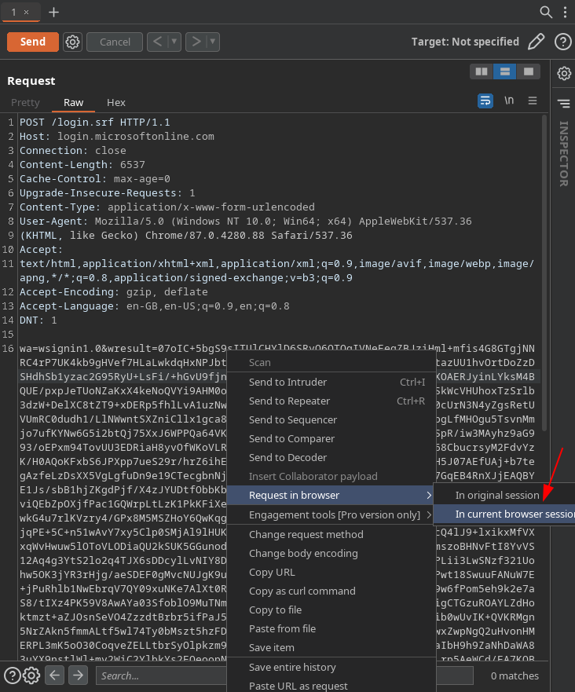
Task: Switch to side-by-side split layout view
Action: coord(481,71)
